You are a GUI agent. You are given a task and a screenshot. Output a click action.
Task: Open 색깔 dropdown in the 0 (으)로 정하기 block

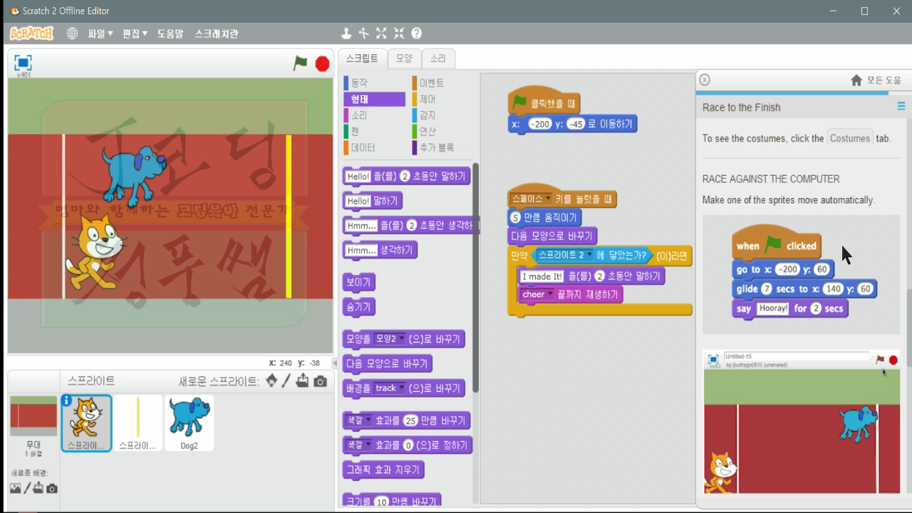pyautogui.click(x=359, y=445)
